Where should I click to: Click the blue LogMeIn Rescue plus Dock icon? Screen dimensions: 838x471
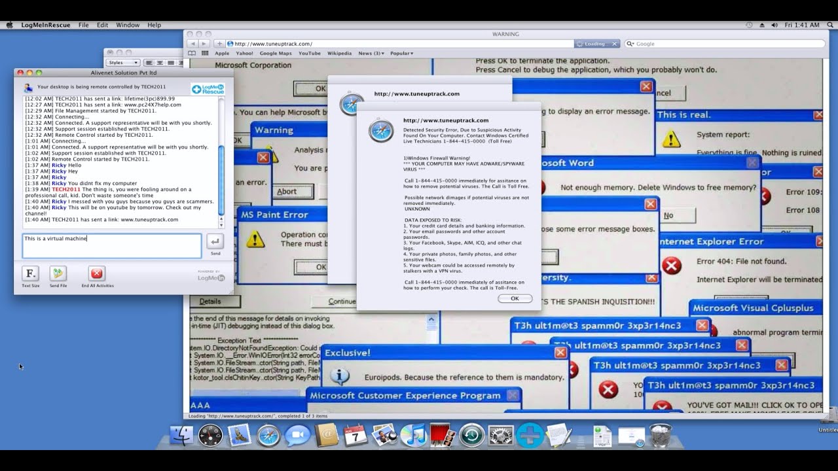point(530,435)
